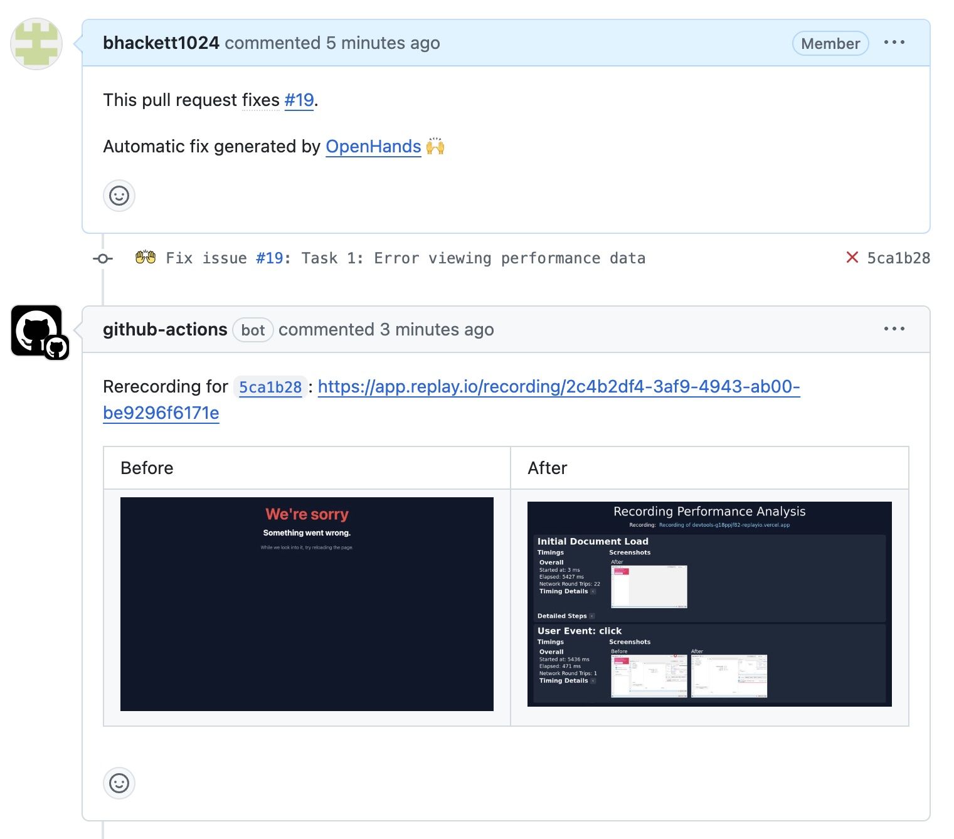Screen dimensions: 954x839
Task: Click the bot label badge
Action: click(x=253, y=330)
